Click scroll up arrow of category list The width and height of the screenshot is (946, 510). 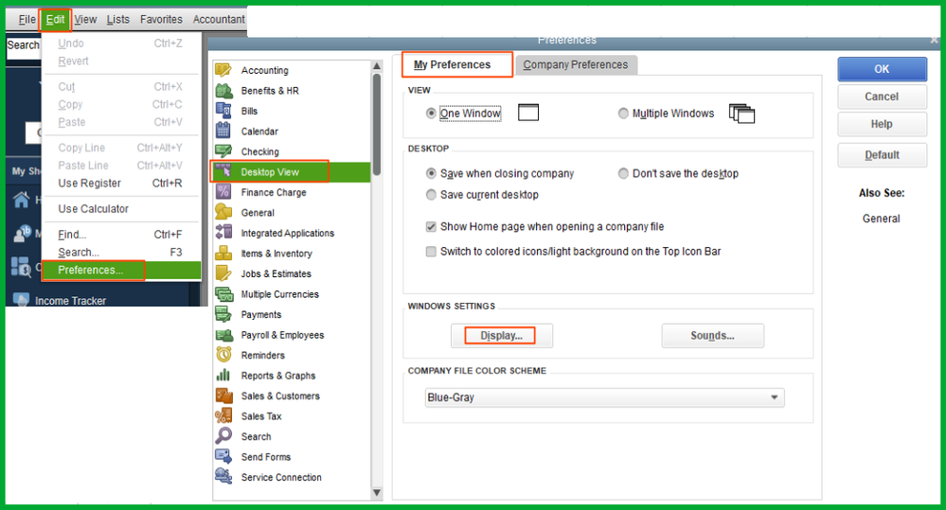click(377, 65)
